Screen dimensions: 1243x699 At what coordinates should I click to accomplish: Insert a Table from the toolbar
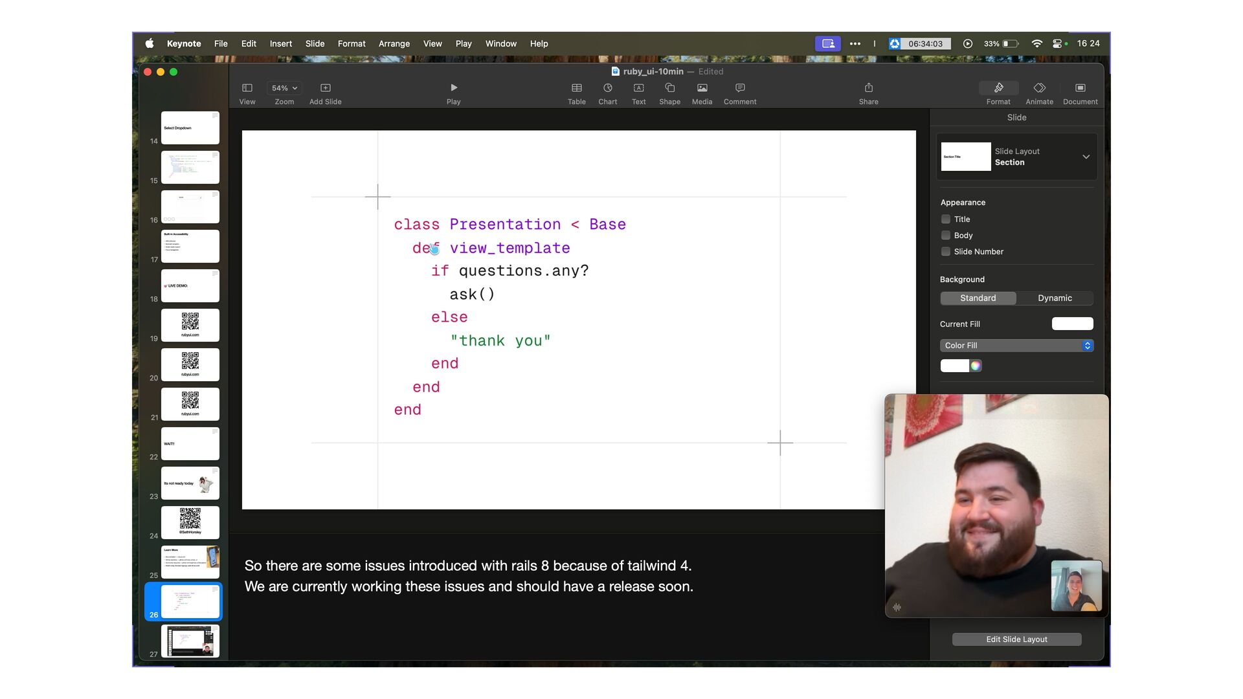(x=576, y=88)
